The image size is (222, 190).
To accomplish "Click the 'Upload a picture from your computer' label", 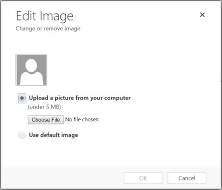I will pyautogui.click(x=80, y=98).
